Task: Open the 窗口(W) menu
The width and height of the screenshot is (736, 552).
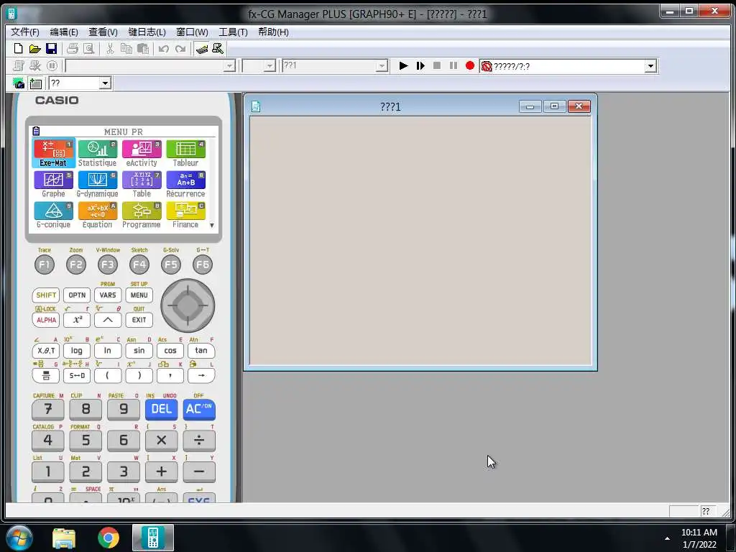Action: point(192,32)
